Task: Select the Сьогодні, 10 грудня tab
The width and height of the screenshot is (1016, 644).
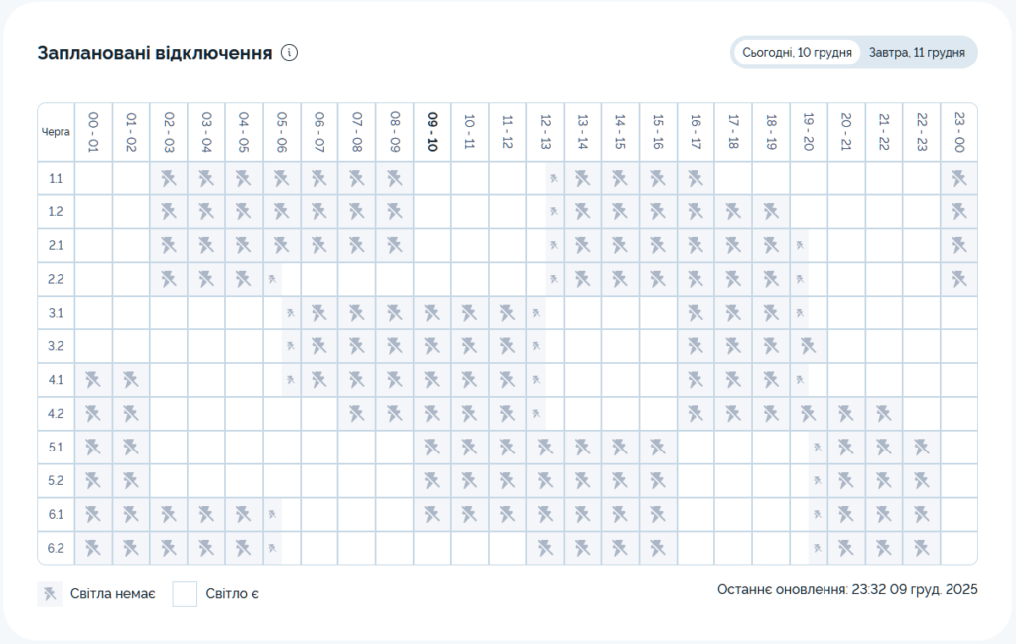Action: pos(797,53)
